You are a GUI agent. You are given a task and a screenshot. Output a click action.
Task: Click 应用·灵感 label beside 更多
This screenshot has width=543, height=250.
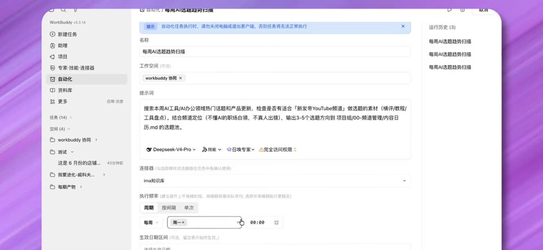pos(115,101)
